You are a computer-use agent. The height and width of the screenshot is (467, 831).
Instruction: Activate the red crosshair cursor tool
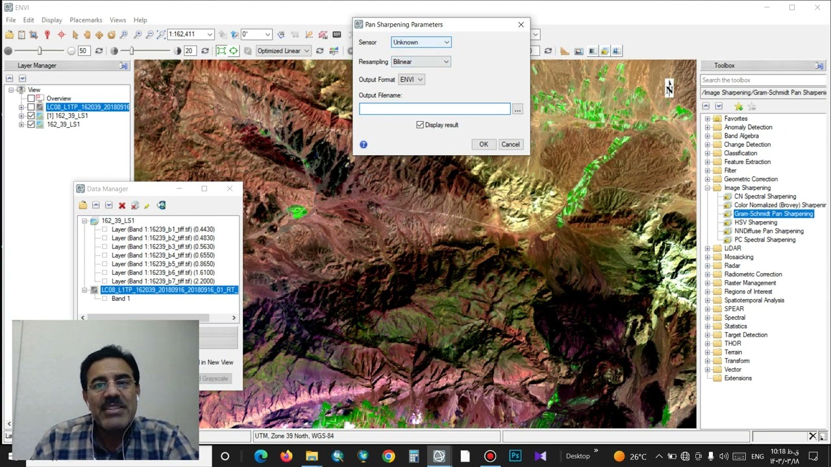click(61, 34)
